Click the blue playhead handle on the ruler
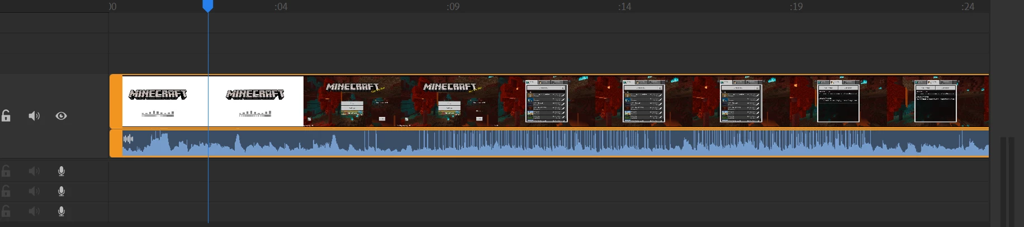The width and height of the screenshot is (1024, 227). [207, 6]
